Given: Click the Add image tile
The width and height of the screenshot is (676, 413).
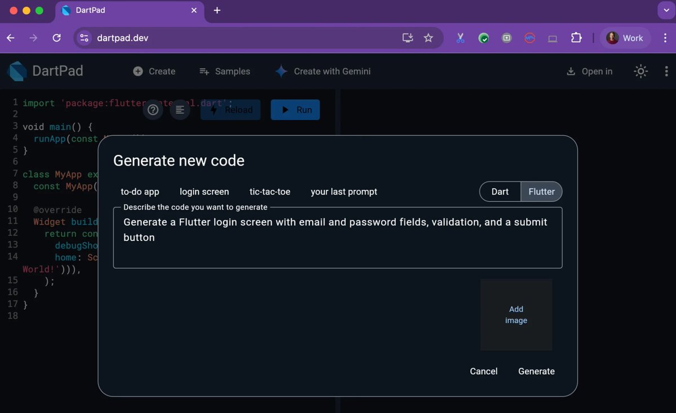Looking at the screenshot, I should [516, 315].
